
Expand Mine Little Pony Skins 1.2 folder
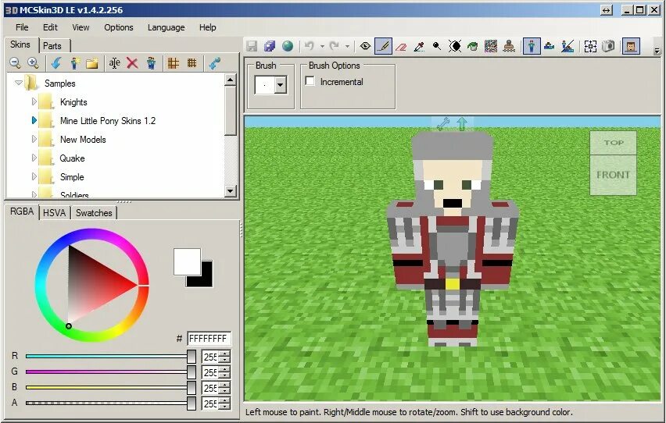[x=34, y=120]
